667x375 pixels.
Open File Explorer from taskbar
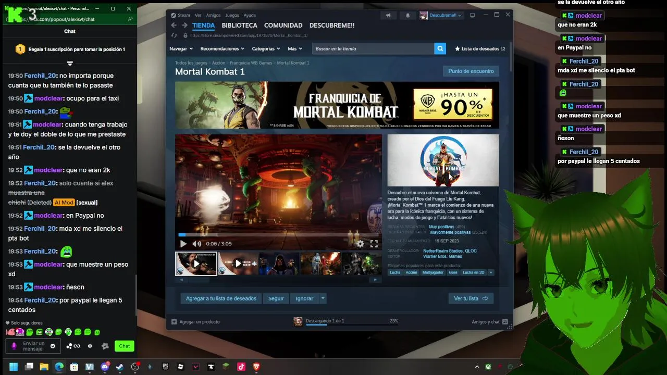click(44, 367)
